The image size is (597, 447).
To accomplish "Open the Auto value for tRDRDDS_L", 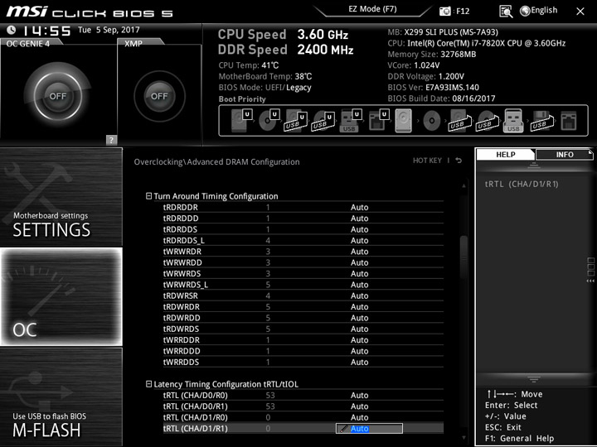I will (x=359, y=240).
